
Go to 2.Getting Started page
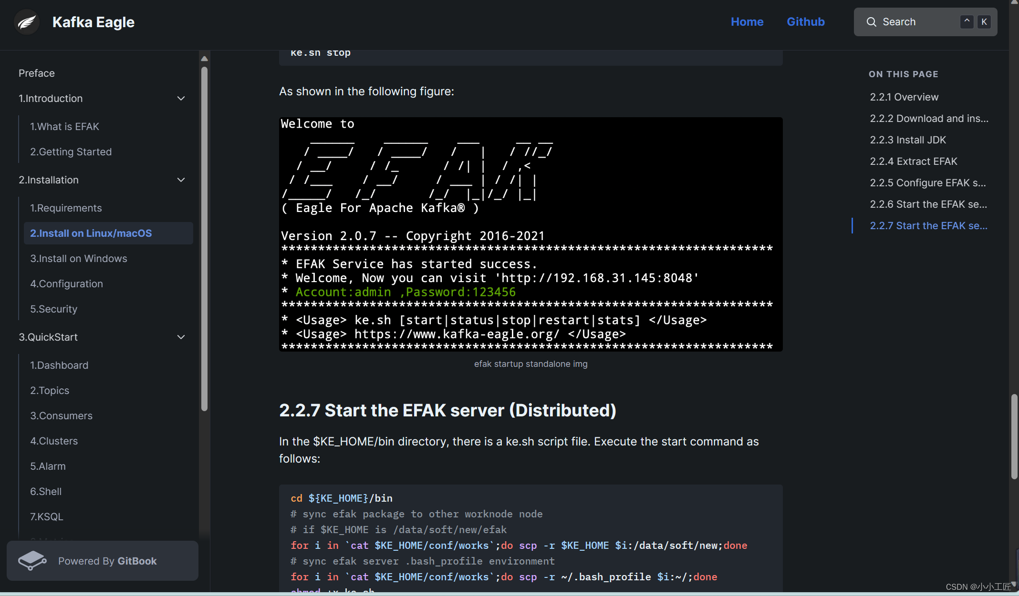[71, 152]
